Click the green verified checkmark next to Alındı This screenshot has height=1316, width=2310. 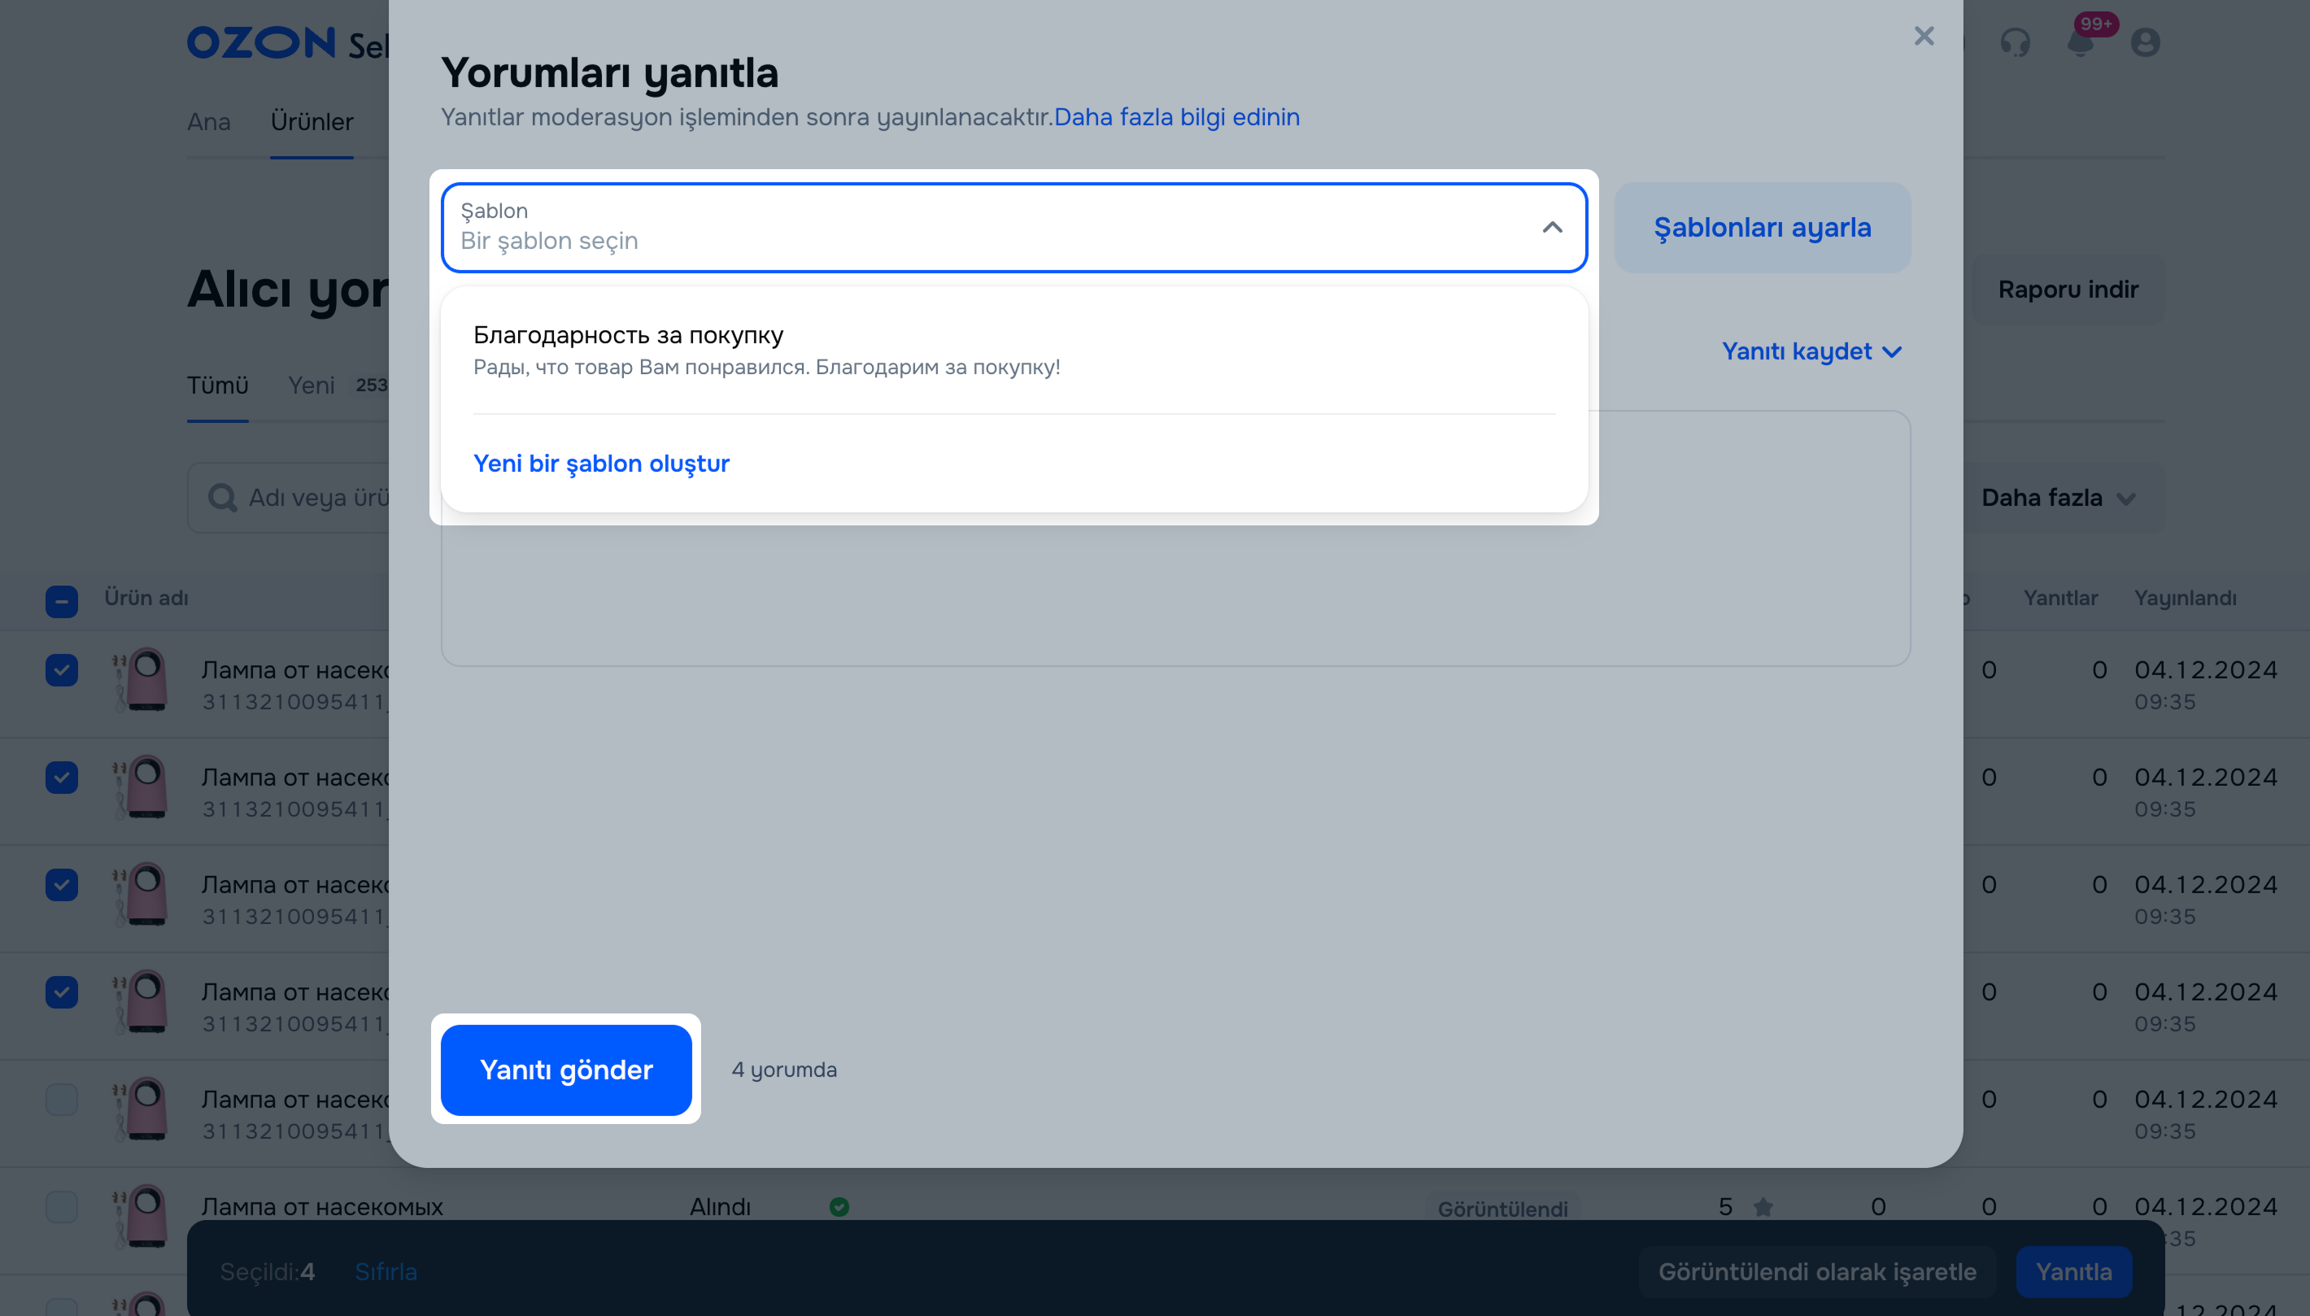[x=839, y=1207]
